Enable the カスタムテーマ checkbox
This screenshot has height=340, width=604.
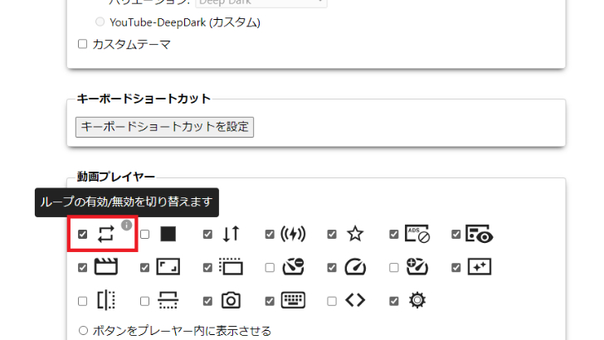click(82, 44)
